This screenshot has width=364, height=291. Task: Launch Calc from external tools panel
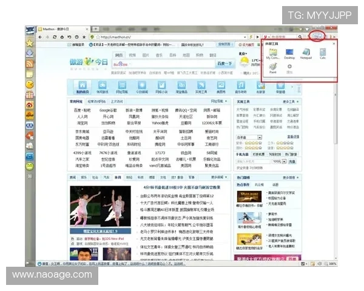[323, 54]
